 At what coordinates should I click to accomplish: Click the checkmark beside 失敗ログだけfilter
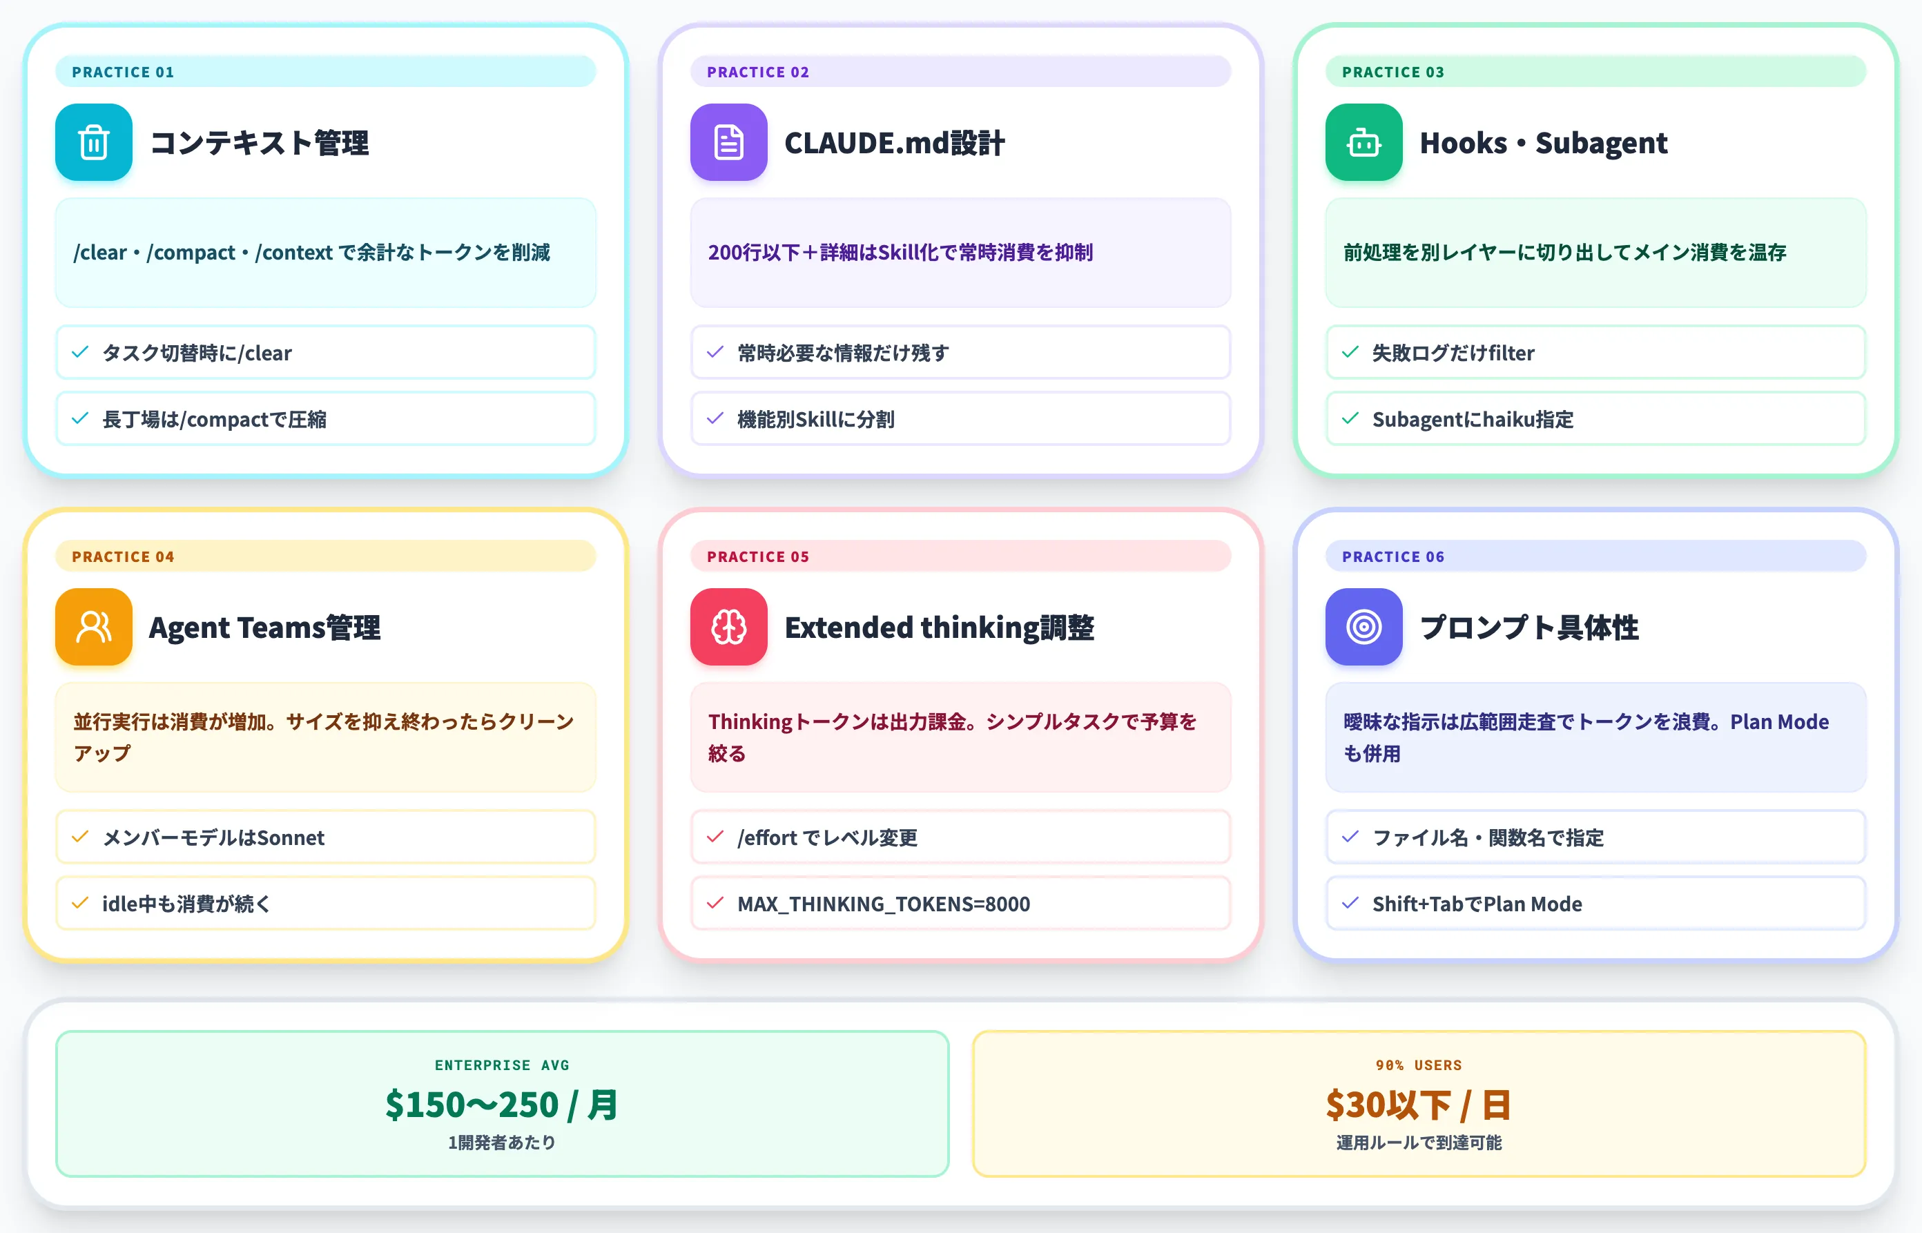tap(1350, 352)
